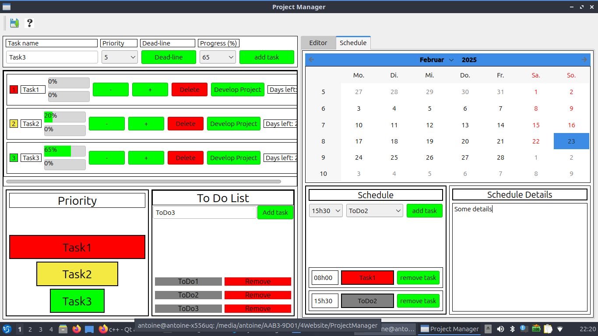Open the Priority dropdown showing 5
The height and width of the screenshot is (336, 598).
[120, 57]
